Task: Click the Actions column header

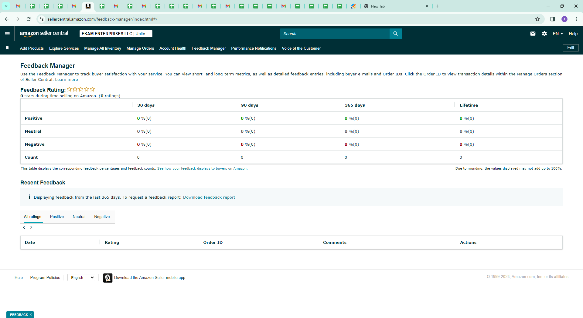Action: pyautogui.click(x=468, y=243)
